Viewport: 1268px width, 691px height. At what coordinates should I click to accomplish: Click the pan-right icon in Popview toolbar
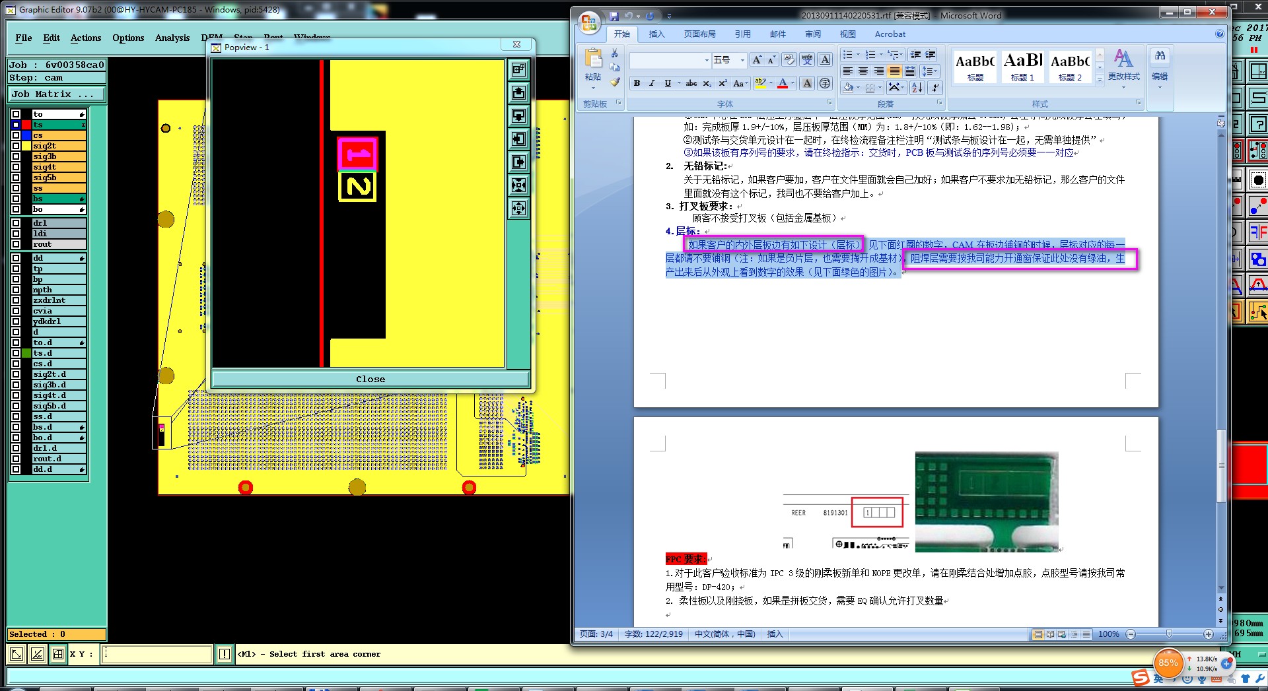pyautogui.click(x=519, y=162)
